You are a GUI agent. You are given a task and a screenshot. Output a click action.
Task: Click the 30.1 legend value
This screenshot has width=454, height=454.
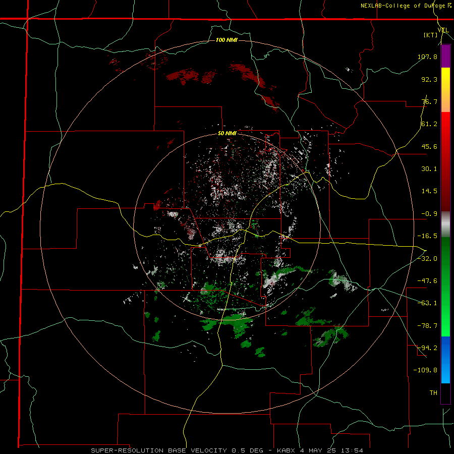click(x=429, y=169)
